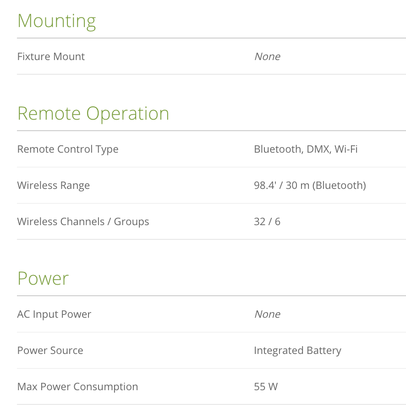Select the Remote Control Type label
406x420 pixels.
pos(68,149)
